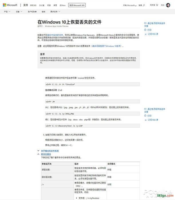Open the 所有 Microsoft dropdown
This screenshot has height=200, width=175.
(x=130, y=5)
